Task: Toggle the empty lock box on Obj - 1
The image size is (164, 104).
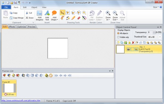Action: pyautogui.click(x=133, y=49)
